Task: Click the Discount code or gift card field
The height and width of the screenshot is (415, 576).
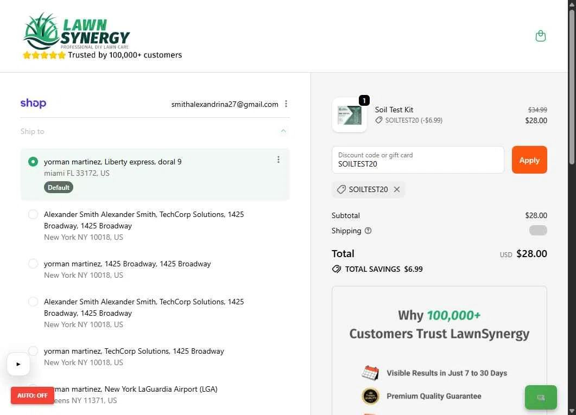Action: click(x=418, y=160)
